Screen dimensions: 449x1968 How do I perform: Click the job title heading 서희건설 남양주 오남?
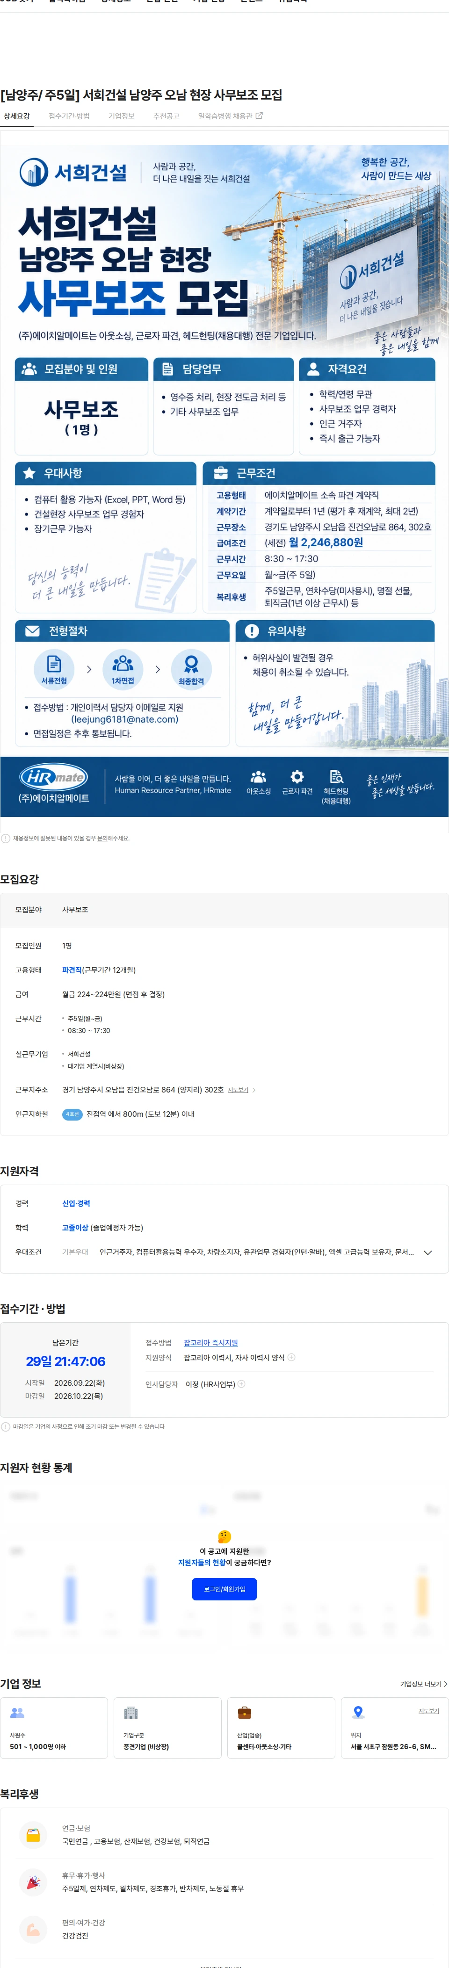point(141,95)
